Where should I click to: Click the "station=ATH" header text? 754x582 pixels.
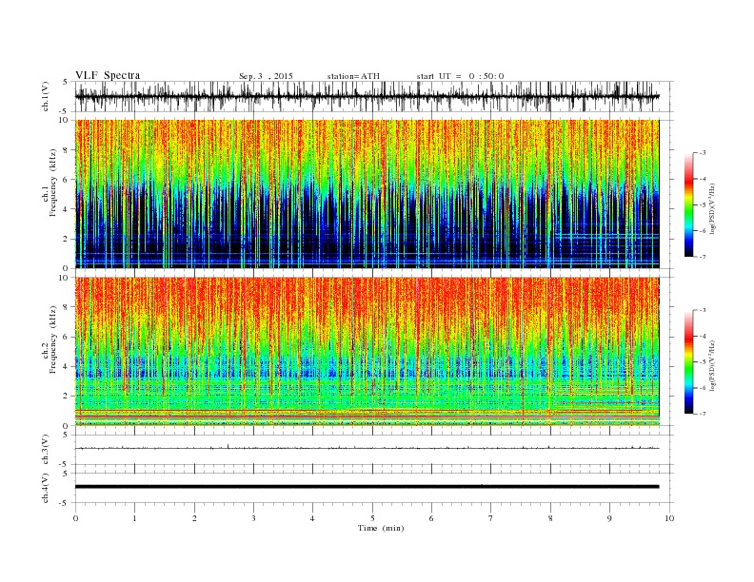coord(353,76)
